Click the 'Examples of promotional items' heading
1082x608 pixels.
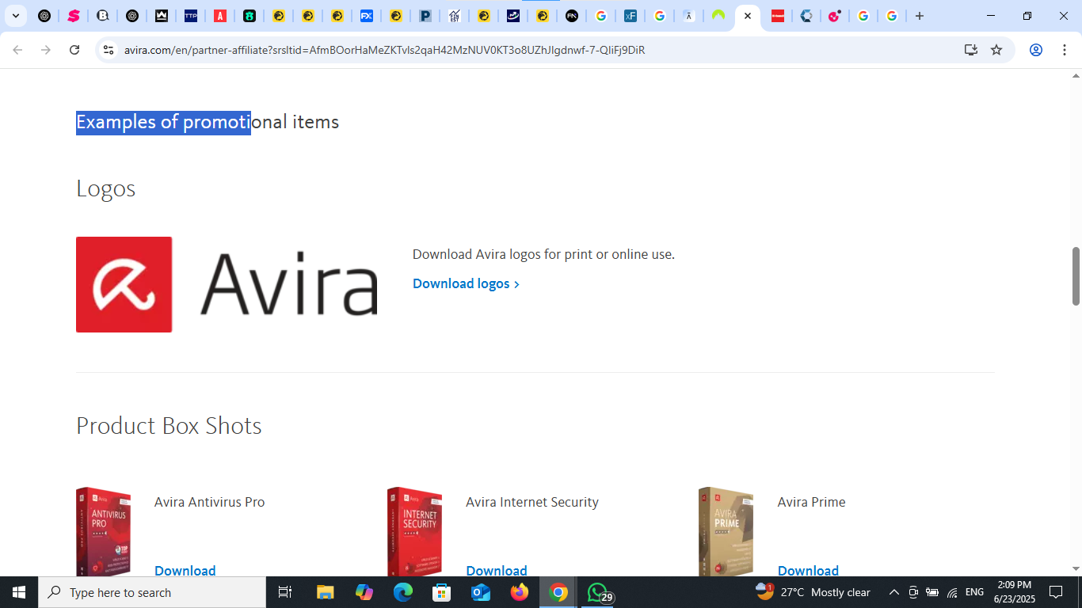tap(208, 122)
